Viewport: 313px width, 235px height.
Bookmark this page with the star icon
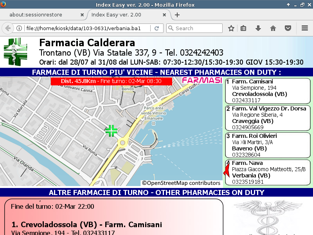[x=231, y=28]
